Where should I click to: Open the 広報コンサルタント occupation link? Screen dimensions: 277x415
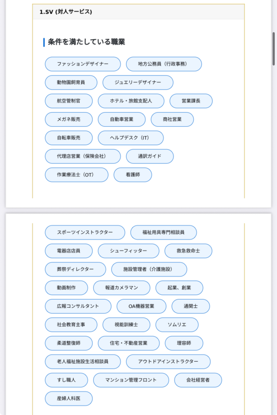click(78, 307)
